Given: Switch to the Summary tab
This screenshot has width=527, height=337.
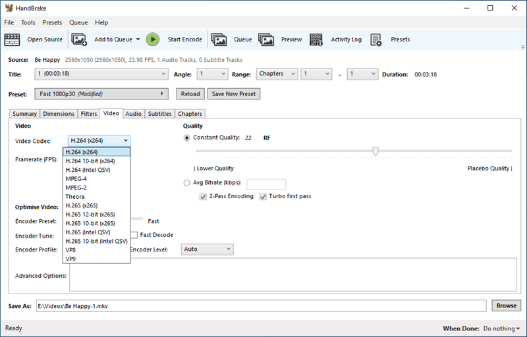Looking at the screenshot, I should click(x=24, y=114).
